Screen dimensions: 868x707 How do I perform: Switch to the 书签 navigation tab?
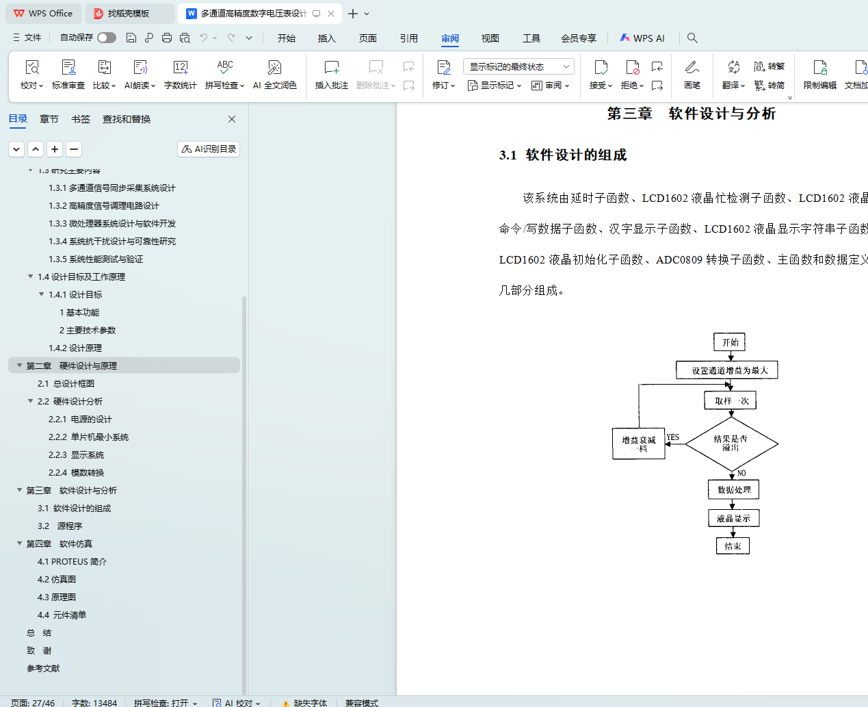point(81,119)
